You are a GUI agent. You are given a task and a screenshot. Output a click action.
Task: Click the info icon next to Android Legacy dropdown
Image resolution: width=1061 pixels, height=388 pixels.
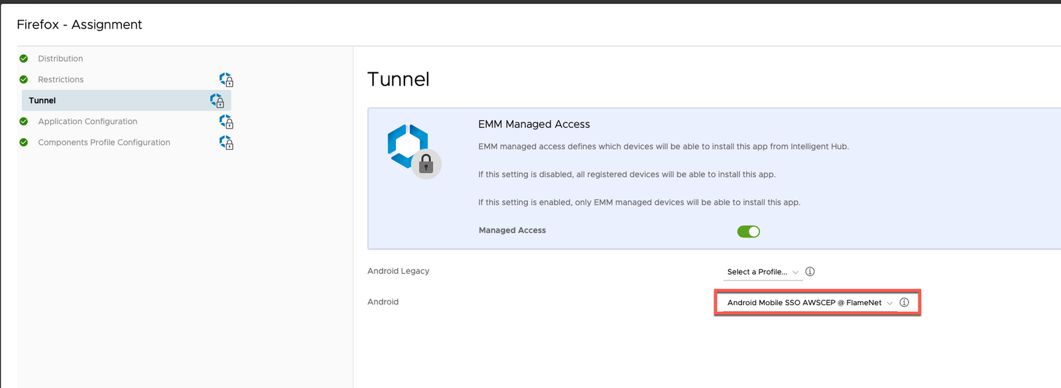coord(810,271)
